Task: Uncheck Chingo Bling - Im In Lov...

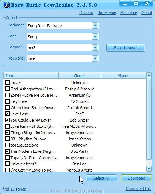Action: click(7, 133)
